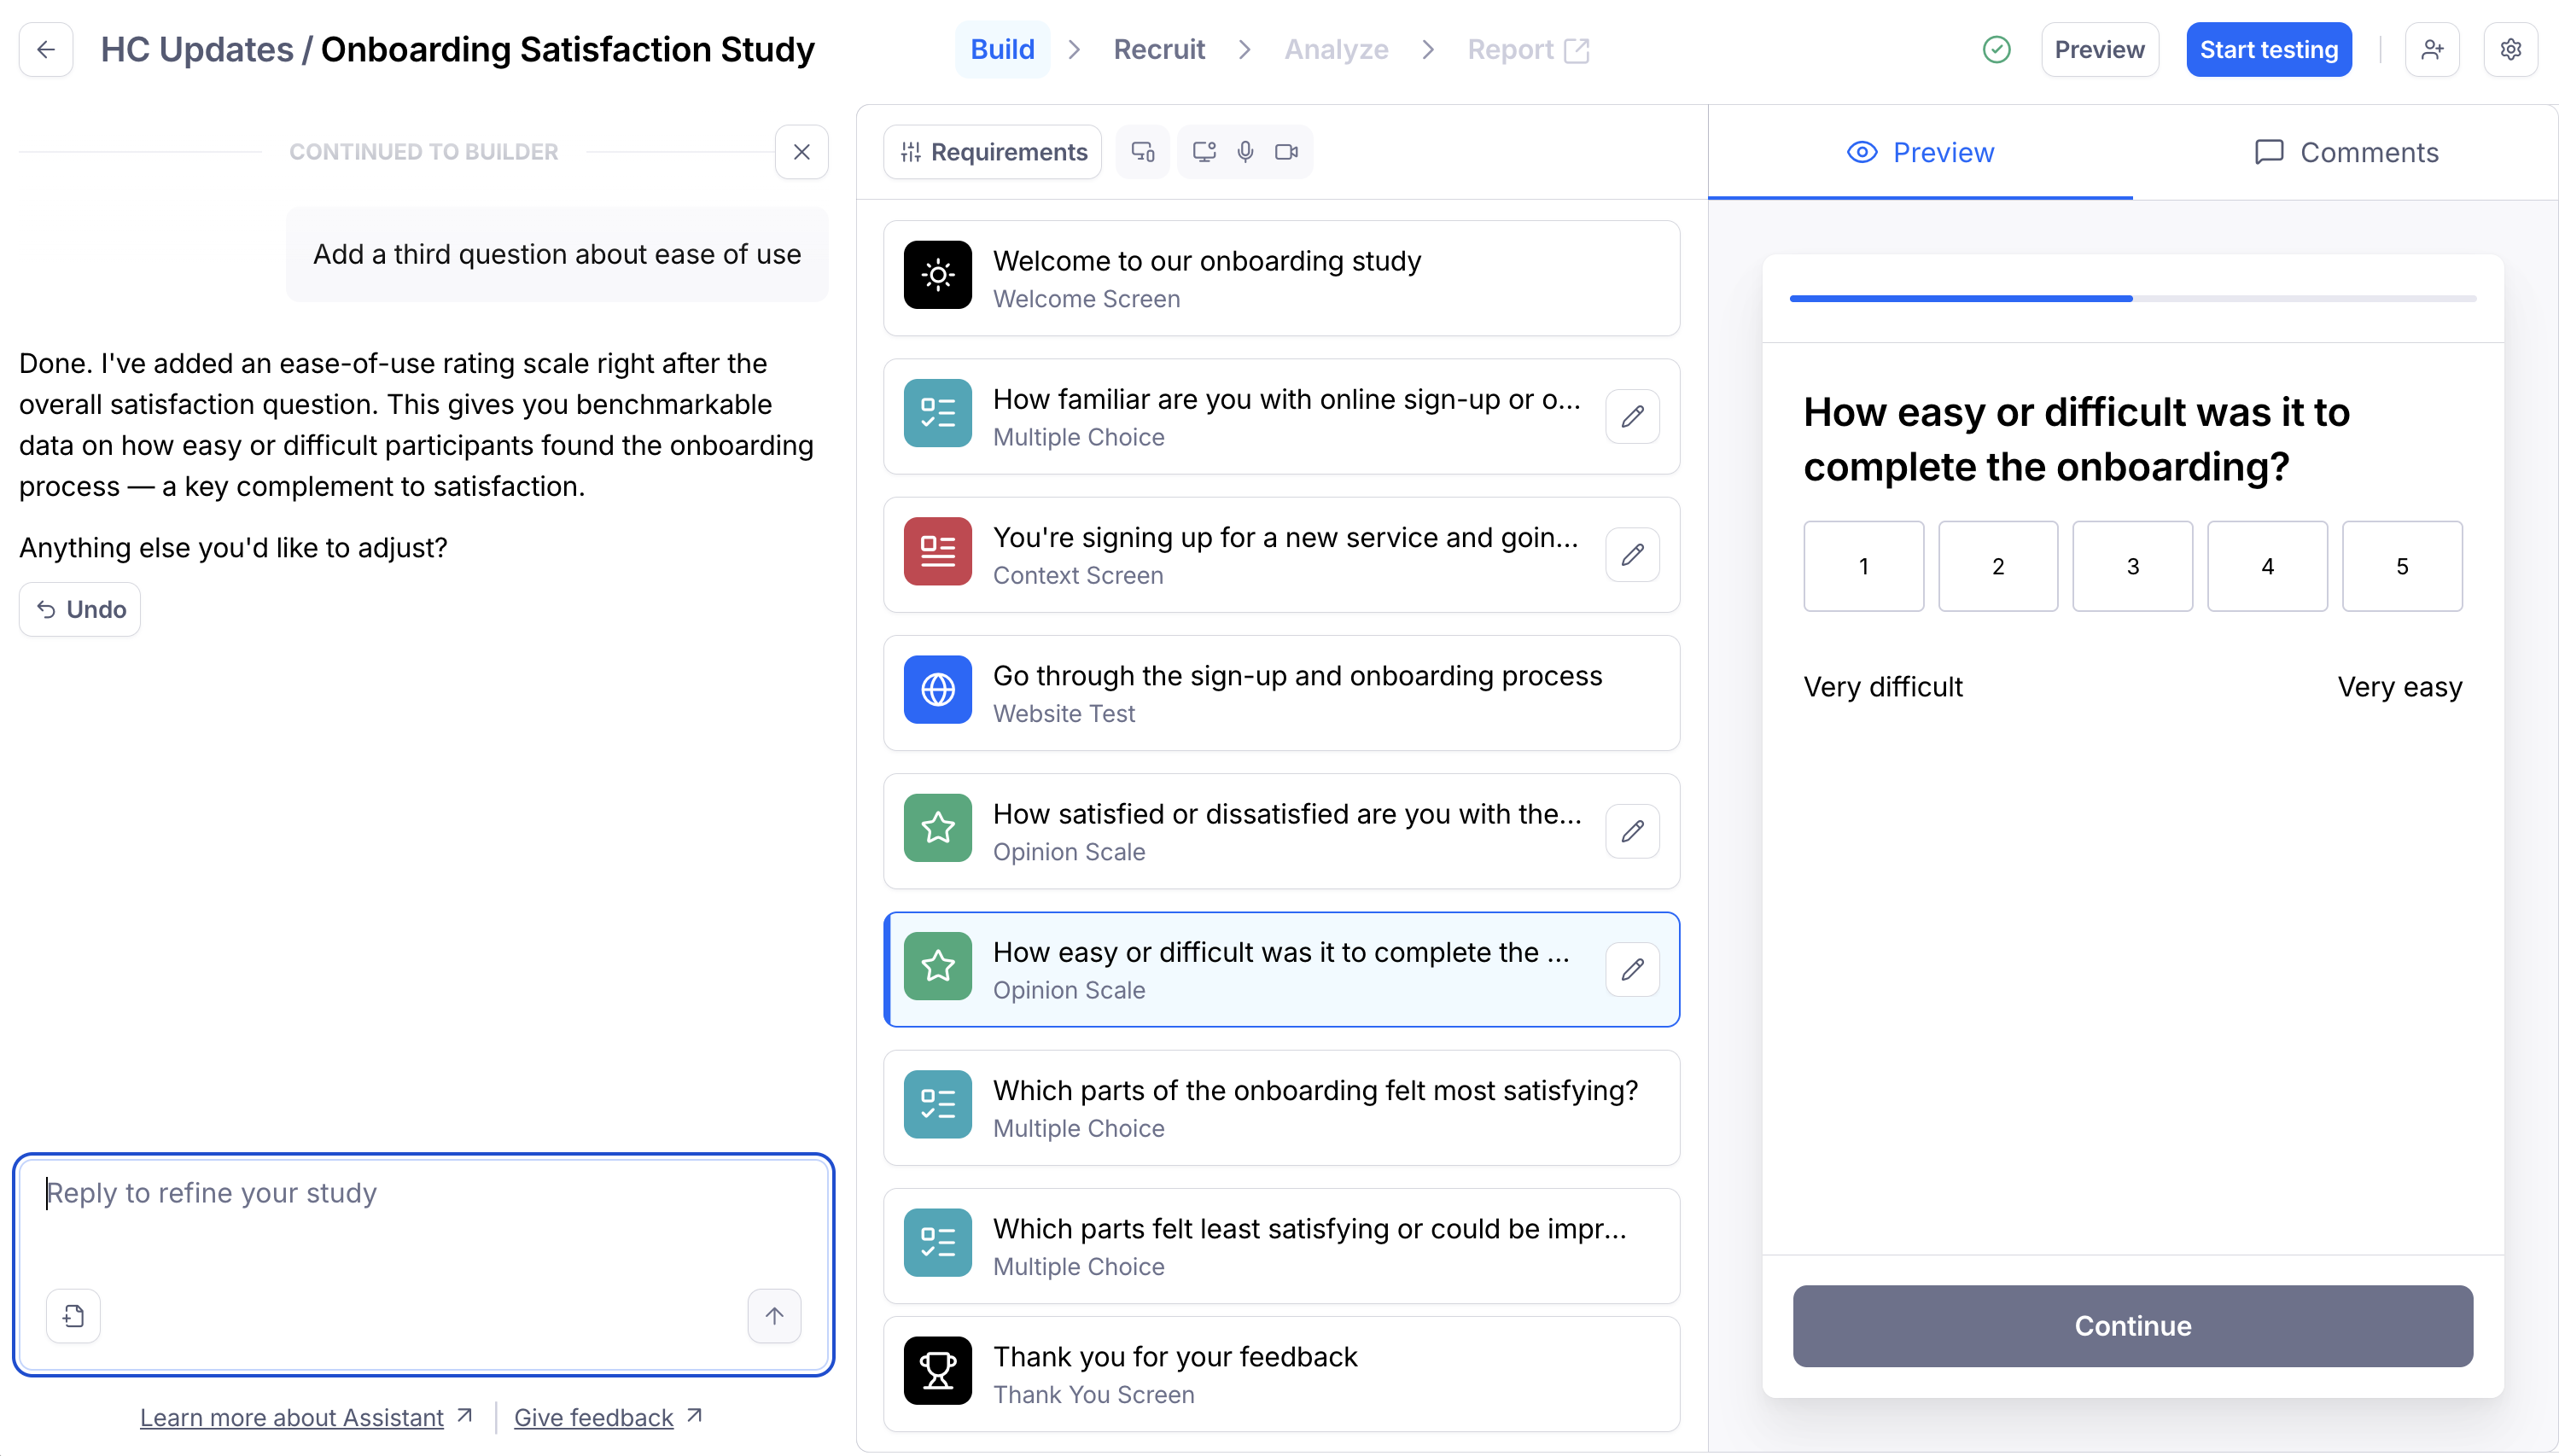Select rating 5 on the scale

pos(2401,566)
